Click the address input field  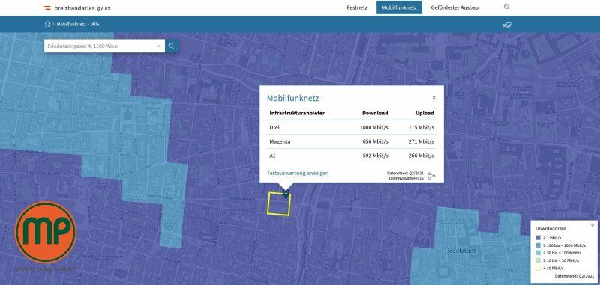100,46
